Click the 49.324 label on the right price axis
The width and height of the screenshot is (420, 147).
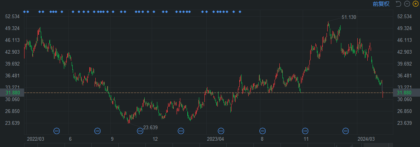coord(404,29)
